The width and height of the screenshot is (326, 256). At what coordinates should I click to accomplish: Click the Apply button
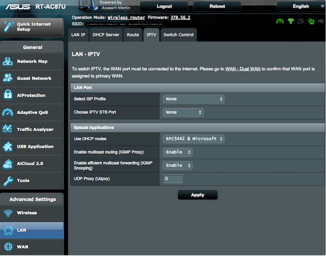pos(198,195)
